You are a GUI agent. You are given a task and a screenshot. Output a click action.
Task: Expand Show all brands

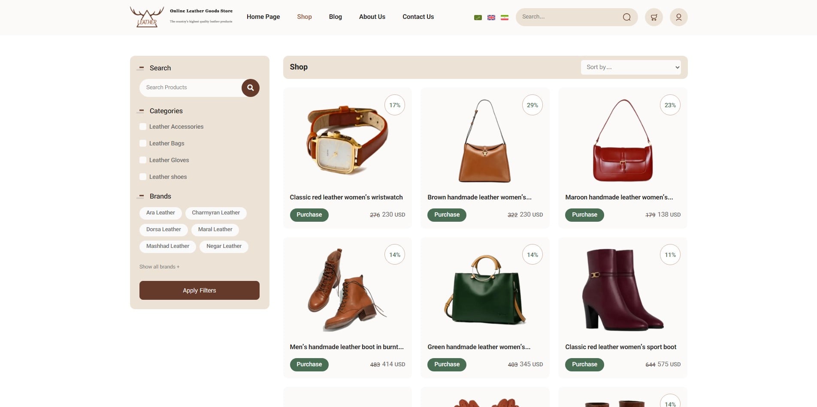159,267
